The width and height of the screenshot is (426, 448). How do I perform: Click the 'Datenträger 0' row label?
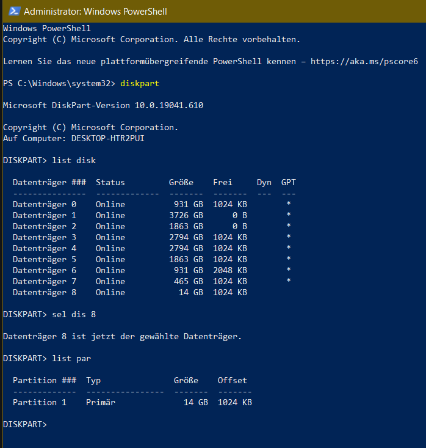pos(45,204)
